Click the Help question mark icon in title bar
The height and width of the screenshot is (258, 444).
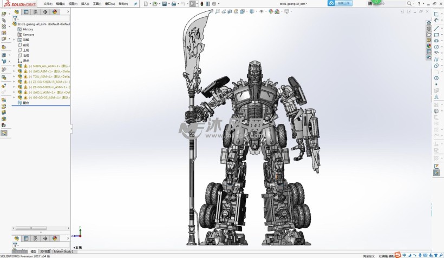[x=419, y=4]
